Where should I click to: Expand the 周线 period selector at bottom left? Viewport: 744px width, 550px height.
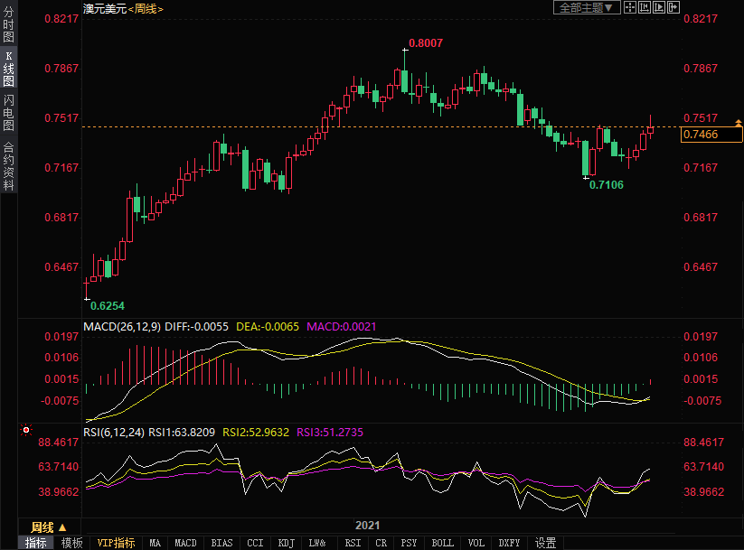click(x=49, y=527)
